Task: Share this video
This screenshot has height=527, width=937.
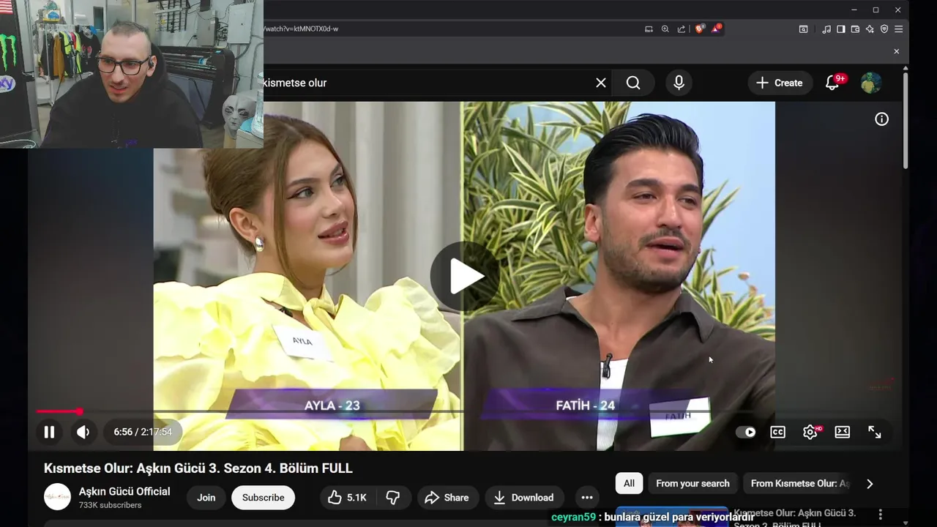Action: pos(447,498)
